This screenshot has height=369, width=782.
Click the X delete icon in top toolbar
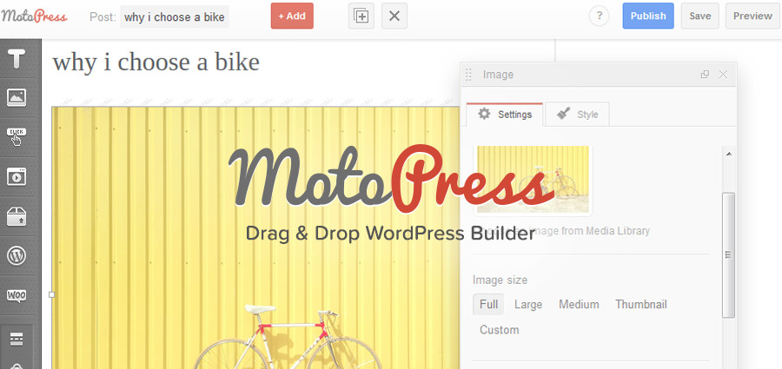(394, 16)
